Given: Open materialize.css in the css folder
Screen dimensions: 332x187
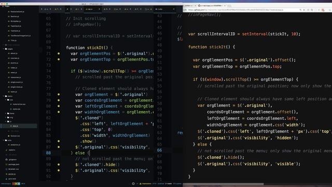Looking at the screenshot, I should pyautogui.click(x=19, y=104).
